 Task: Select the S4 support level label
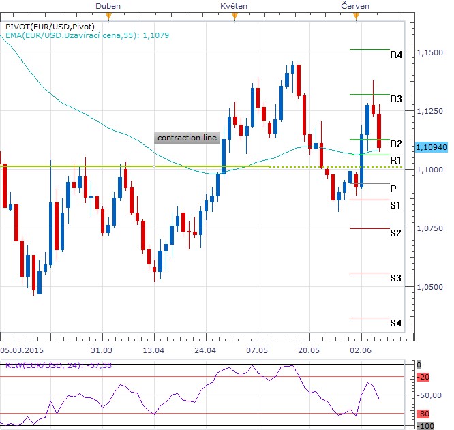pyautogui.click(x=395, y=322)
